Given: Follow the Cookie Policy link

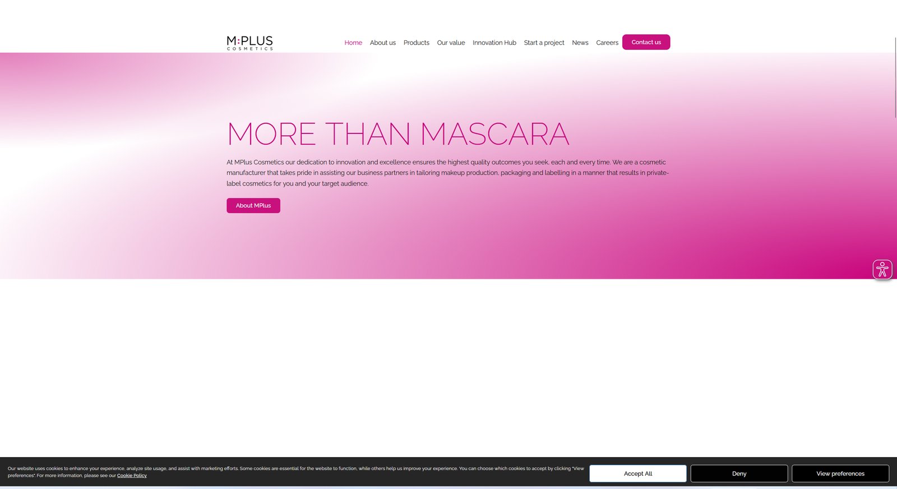Looking at the screenshot, I should point(132,476).
